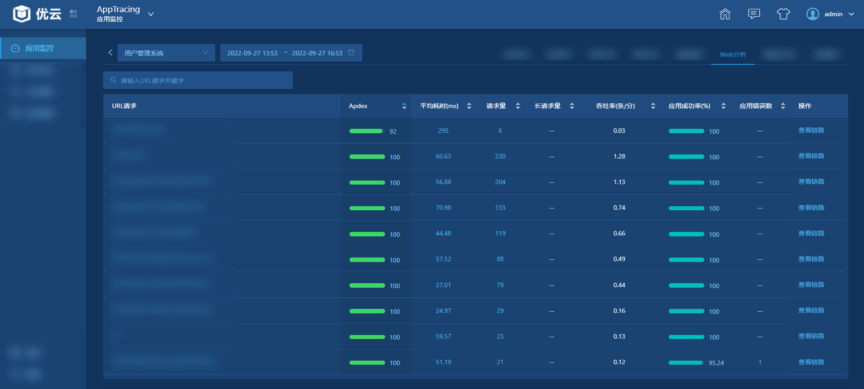Focus the URL请求关键字 search field
864x389 pixels.
tap(198, 80)
